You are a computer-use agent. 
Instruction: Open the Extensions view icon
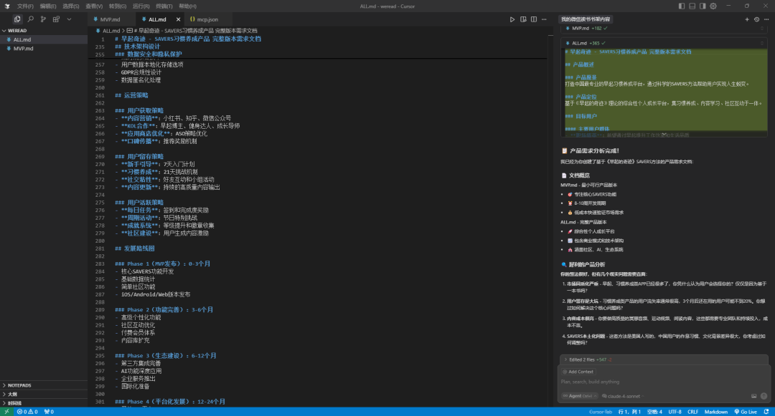(56, 19)
